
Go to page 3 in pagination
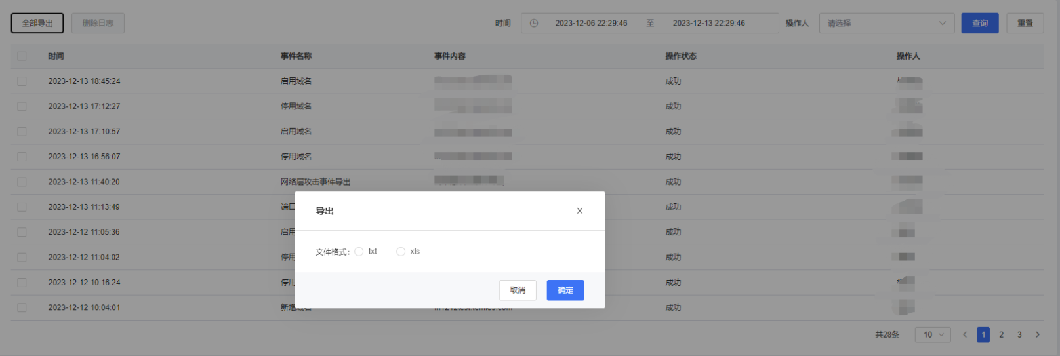tap(1019, 334)
